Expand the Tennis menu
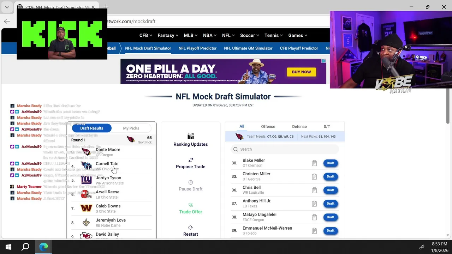The image size is (452, 254). pos(274,35)
